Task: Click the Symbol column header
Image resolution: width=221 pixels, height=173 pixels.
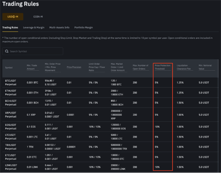Action: 9,68
